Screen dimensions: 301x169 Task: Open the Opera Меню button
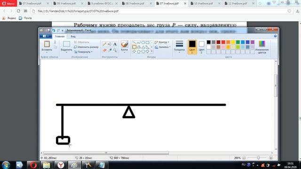point(8,3)
